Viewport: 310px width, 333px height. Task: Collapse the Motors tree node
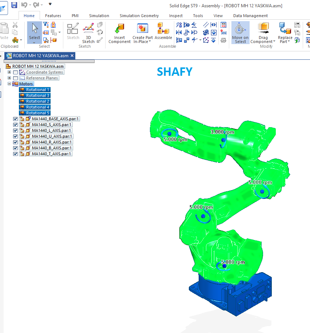tap(9, 84)
